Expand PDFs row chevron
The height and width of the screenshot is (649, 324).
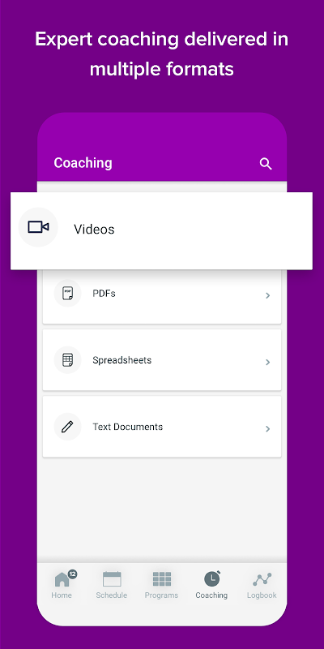tap(268, 295)
